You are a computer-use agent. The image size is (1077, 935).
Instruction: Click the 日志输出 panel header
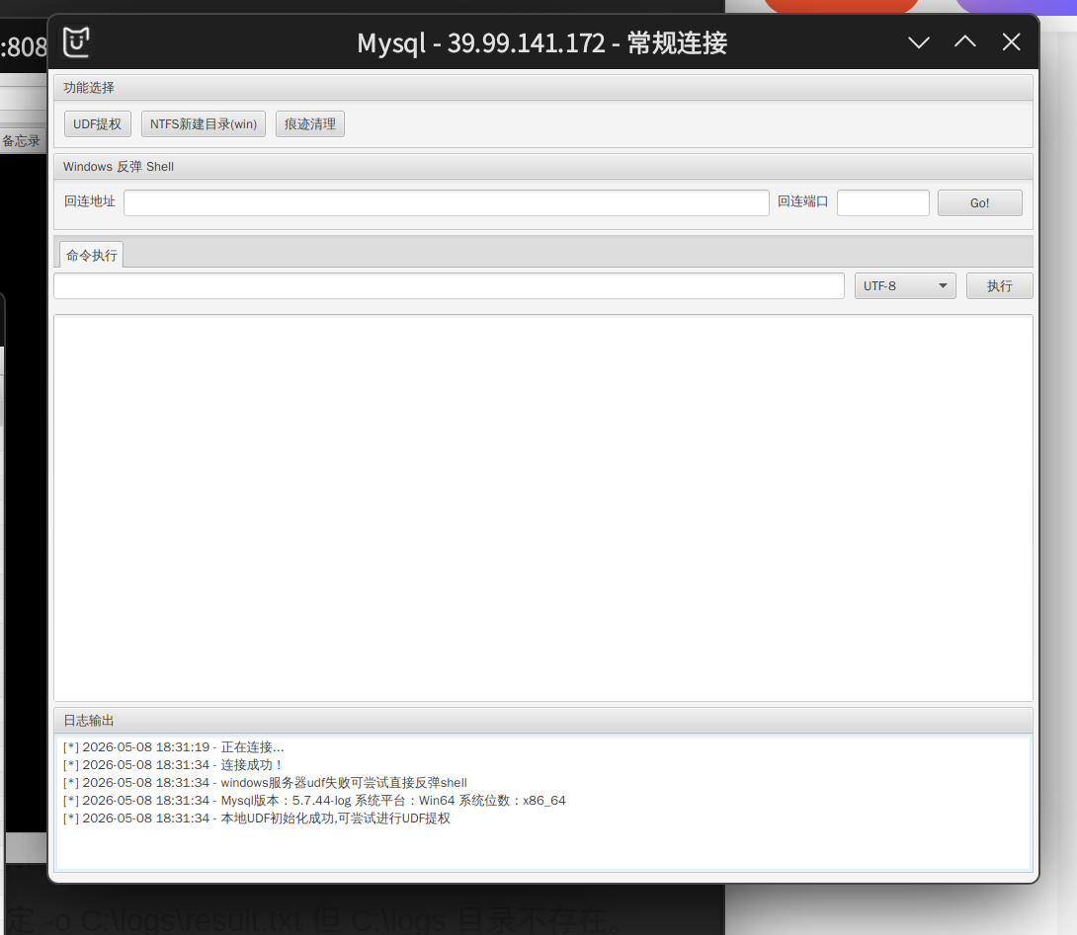point(543,720)
